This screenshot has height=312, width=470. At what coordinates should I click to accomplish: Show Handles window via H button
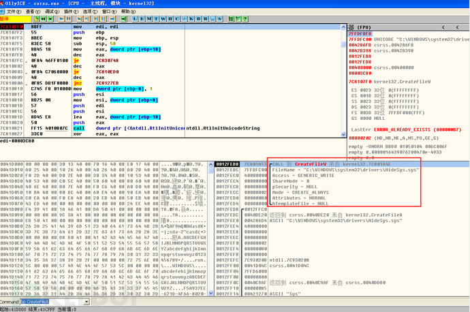pyautogui.click(x=170, y=19)
